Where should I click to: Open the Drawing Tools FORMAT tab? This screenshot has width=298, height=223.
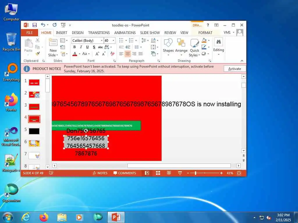[x=205, y=33]
